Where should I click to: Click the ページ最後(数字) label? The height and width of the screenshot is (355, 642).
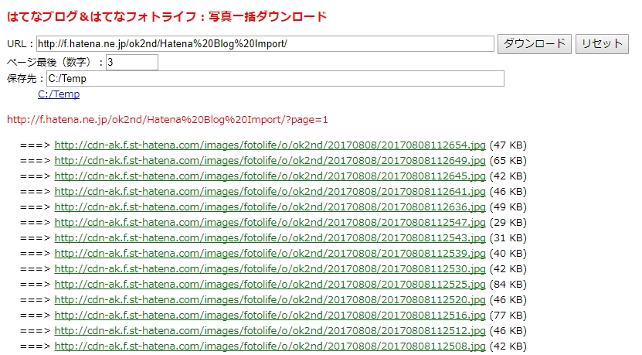[x=56, y=63]
